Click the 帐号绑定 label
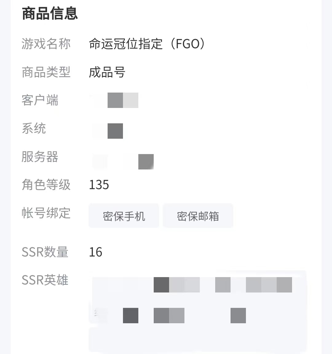The width and height of the screenshot is (332, 354). click(x=46, y=213)
